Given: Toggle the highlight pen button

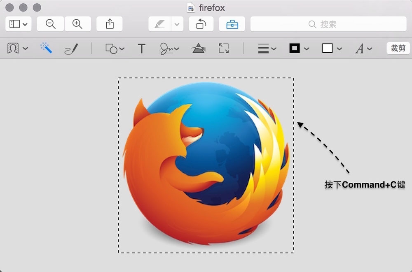Looking at the screenshot, I should click(x=159, y=24).
